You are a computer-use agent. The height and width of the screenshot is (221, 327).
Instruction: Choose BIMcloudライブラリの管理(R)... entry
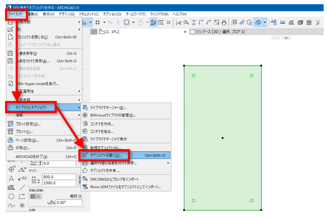[x=126, y=115]
